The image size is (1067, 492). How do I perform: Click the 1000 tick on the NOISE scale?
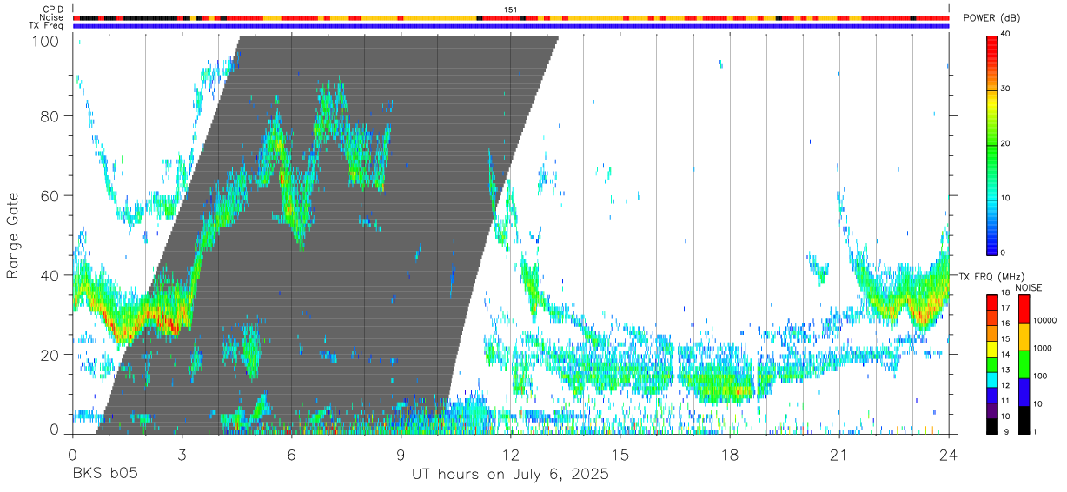[x=1042, y=348]
